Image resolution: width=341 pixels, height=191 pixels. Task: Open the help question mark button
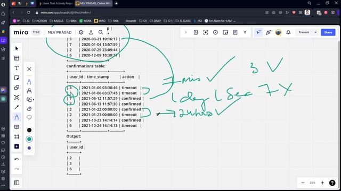pyautogui.click(x=332, y=183)
